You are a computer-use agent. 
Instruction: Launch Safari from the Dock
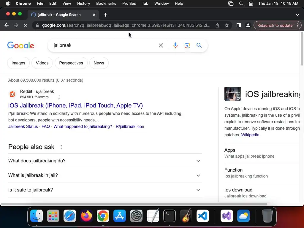click(x=70, y=216)
